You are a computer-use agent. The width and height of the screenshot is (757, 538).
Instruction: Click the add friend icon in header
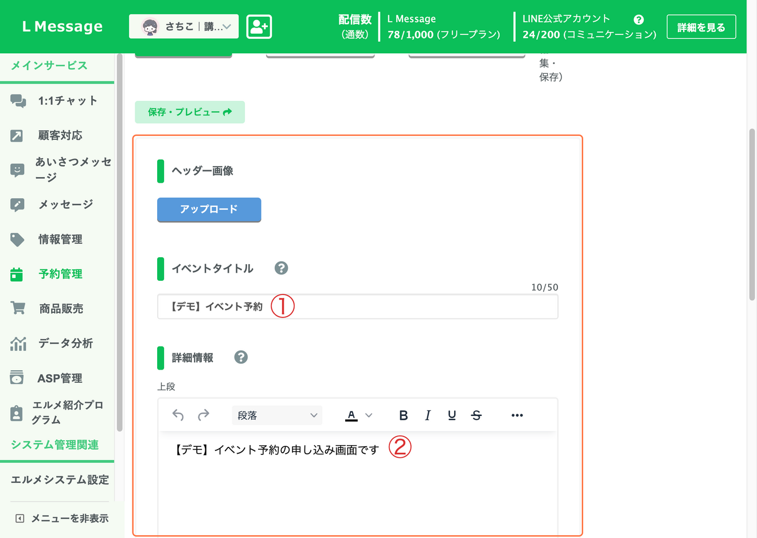(x=259, y=26)
